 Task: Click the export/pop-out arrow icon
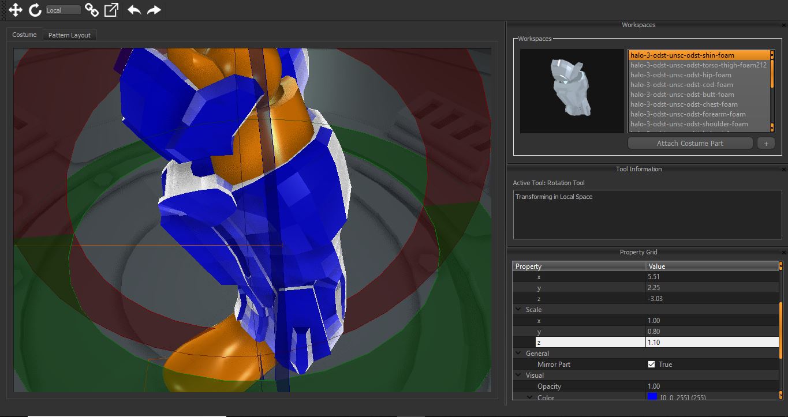[111, 10]
